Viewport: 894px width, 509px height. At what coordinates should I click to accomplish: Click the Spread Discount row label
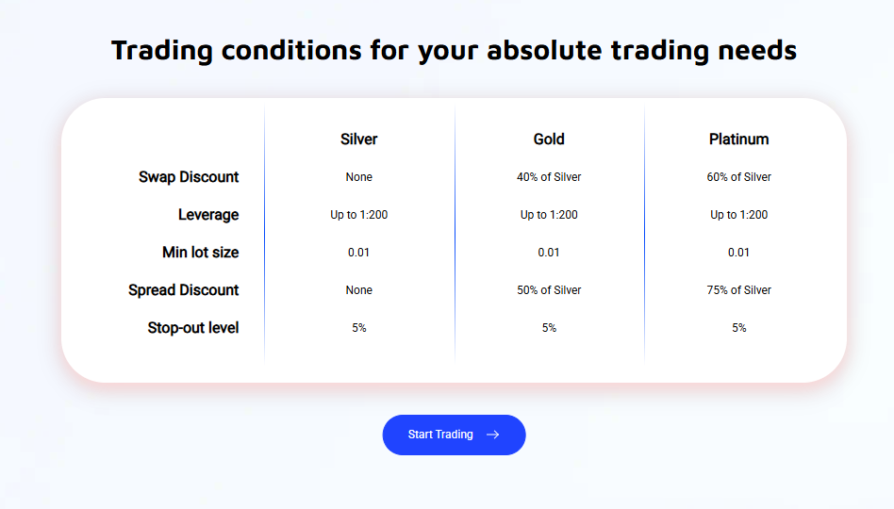click(184, 290)
